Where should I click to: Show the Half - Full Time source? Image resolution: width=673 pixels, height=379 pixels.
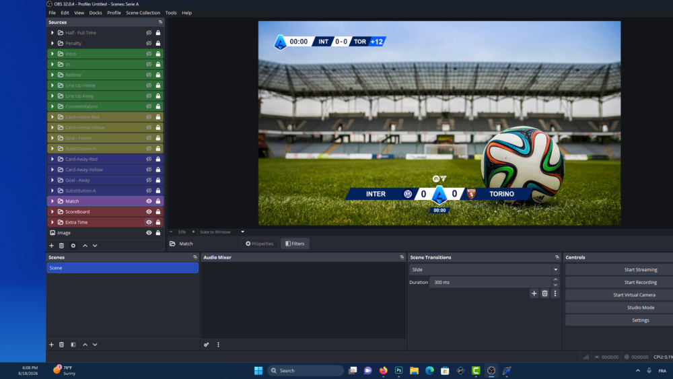(x=149, y=32)
